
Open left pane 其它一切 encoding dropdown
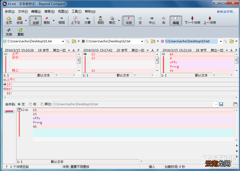(61, 50)
